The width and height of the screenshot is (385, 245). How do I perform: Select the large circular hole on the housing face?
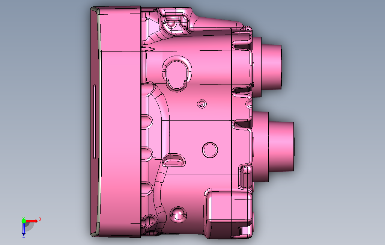point(210,150)
